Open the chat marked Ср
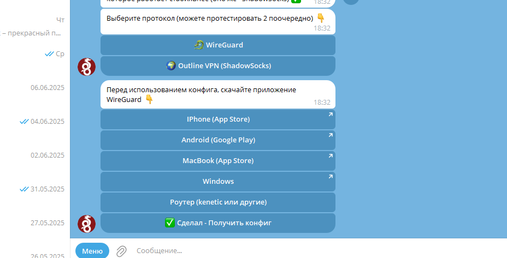The image size is (507, 258). pos(35,54)
